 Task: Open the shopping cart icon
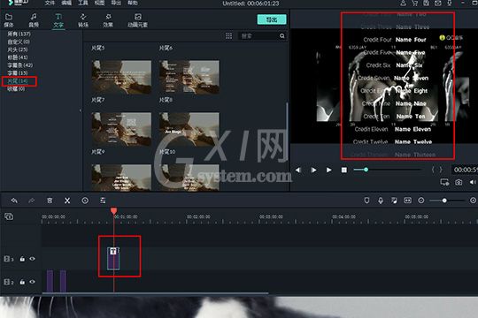(414, 3)
